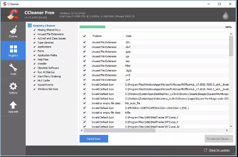Image resolution: width=238 pixels, height=157 pixels.
Task: Click the Upgrade arrow icon
Action: click(13, 105)
